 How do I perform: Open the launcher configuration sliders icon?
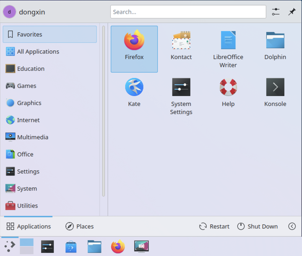[276, 12]
